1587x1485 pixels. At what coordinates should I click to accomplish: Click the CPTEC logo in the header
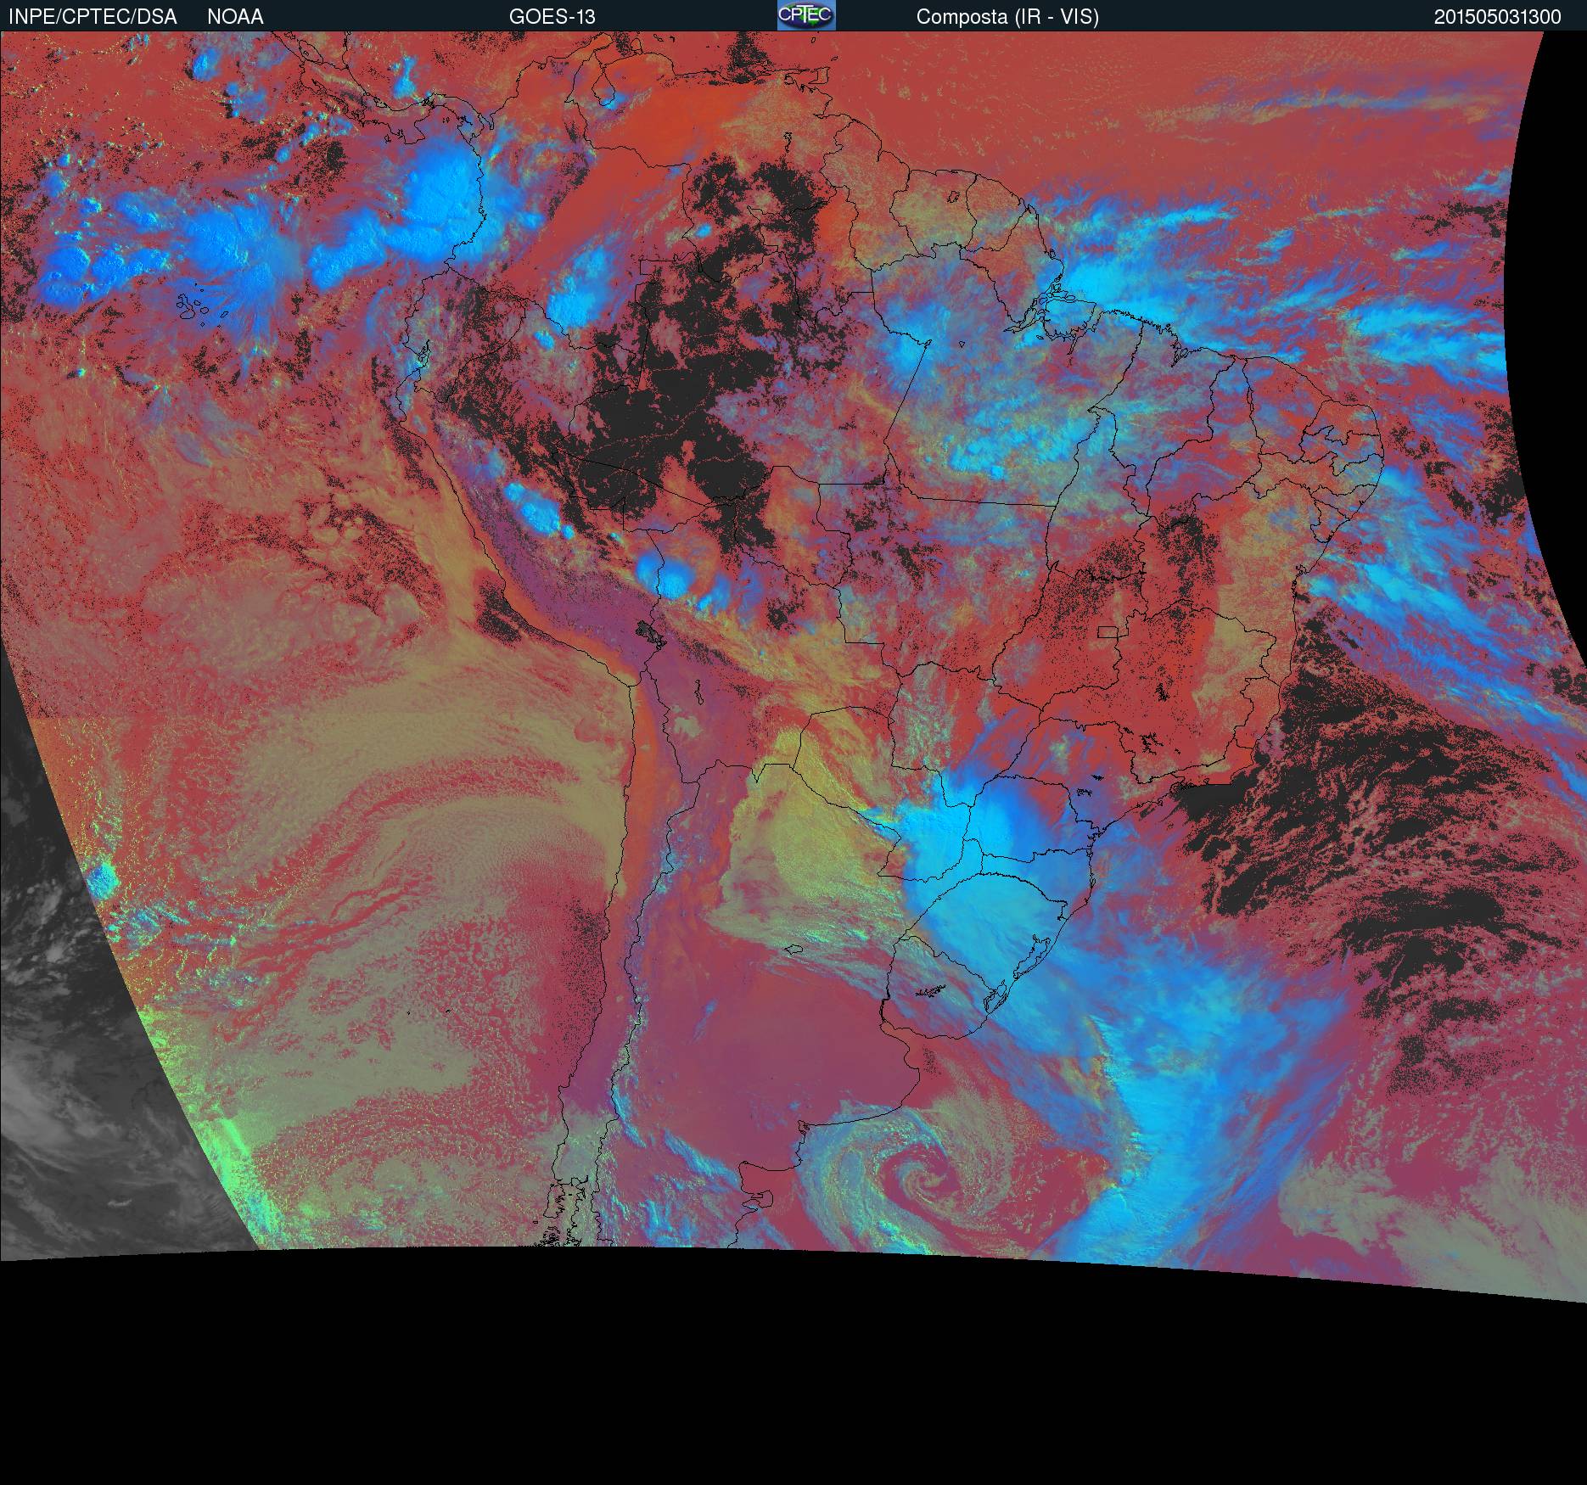pos(806,15)
